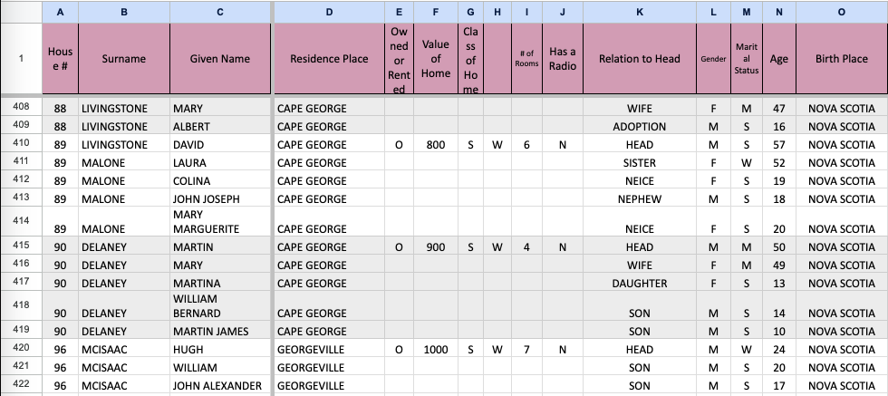
Task: Click the given name cell HUGH
Action: (220, 349)
